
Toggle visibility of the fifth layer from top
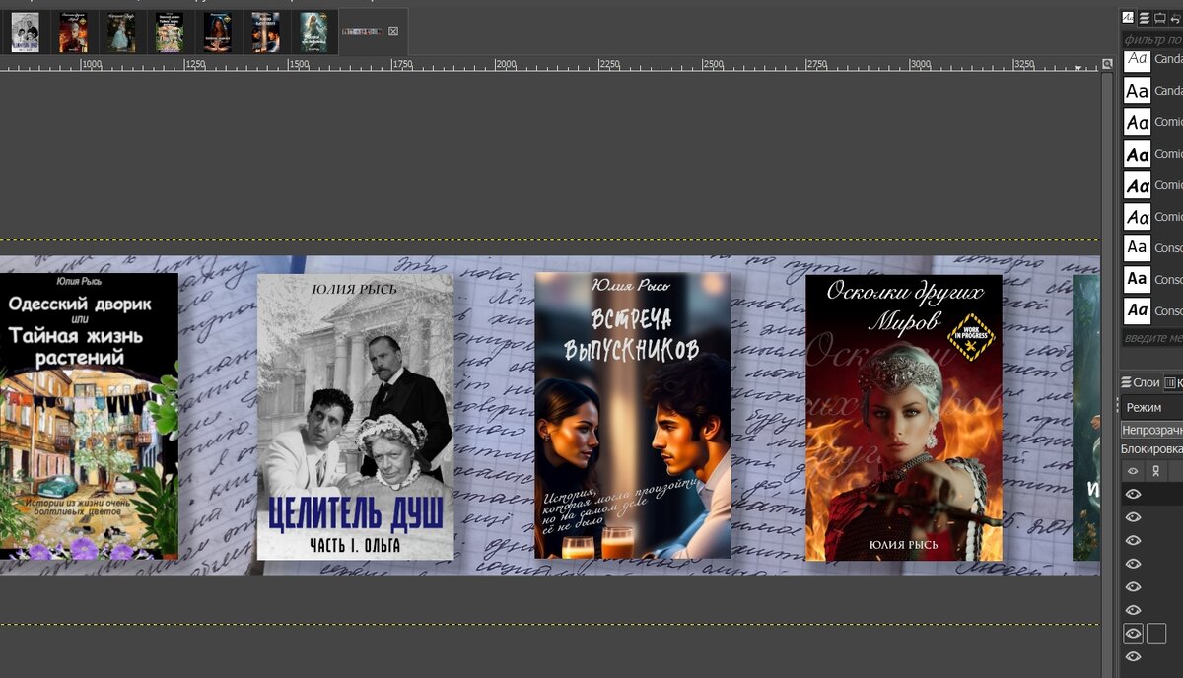tap(1133, 587)
